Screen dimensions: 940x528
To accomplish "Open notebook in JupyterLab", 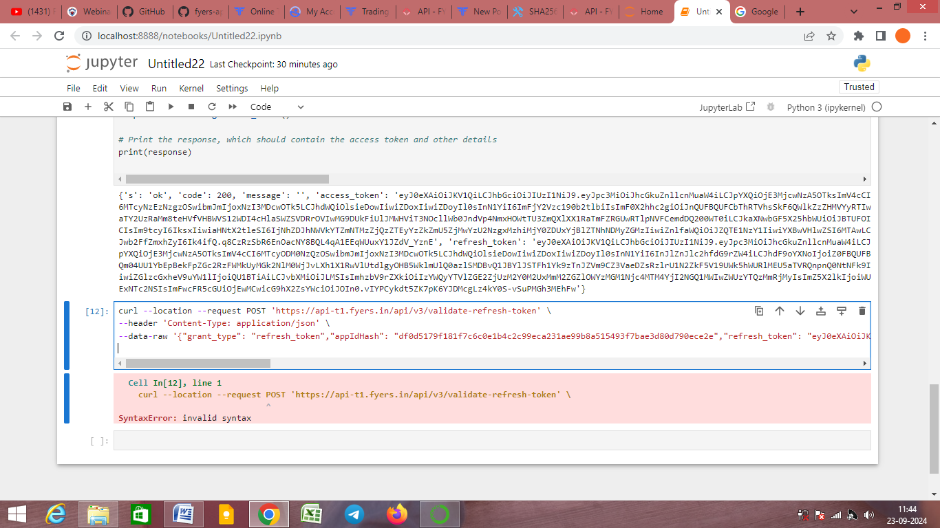I will [x=727, y=107].
